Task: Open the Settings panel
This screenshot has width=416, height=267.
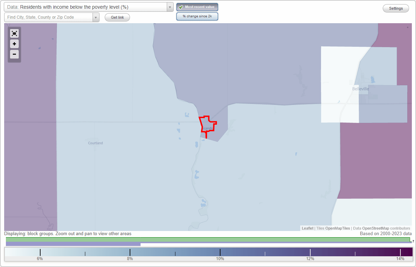Action: click(x=396, y=8)
